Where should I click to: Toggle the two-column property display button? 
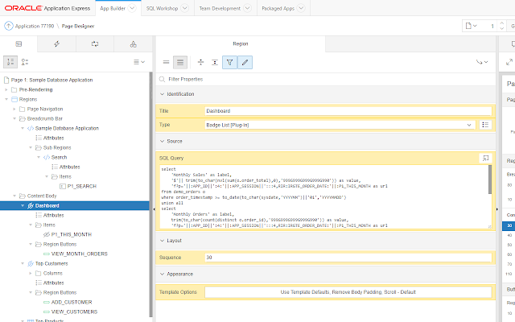(x=180, y=63)
